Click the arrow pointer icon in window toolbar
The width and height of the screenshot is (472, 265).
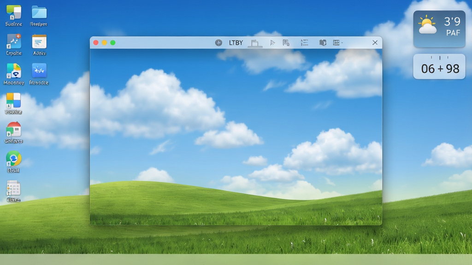[x=272, y=43]
